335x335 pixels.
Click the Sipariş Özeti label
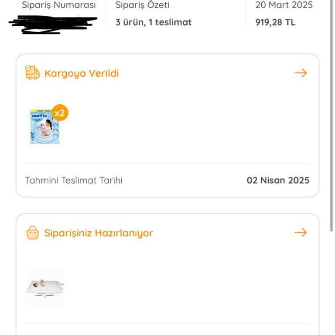[x=143, y=5]
